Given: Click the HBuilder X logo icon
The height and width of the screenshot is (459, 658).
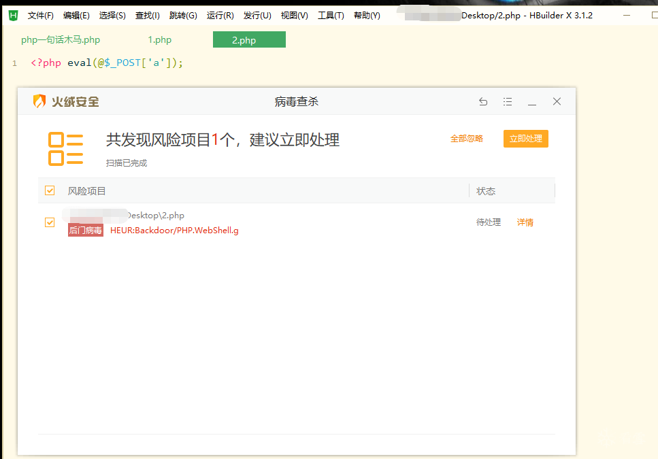Looking at the screenshot, I should [x=14, y=16].
